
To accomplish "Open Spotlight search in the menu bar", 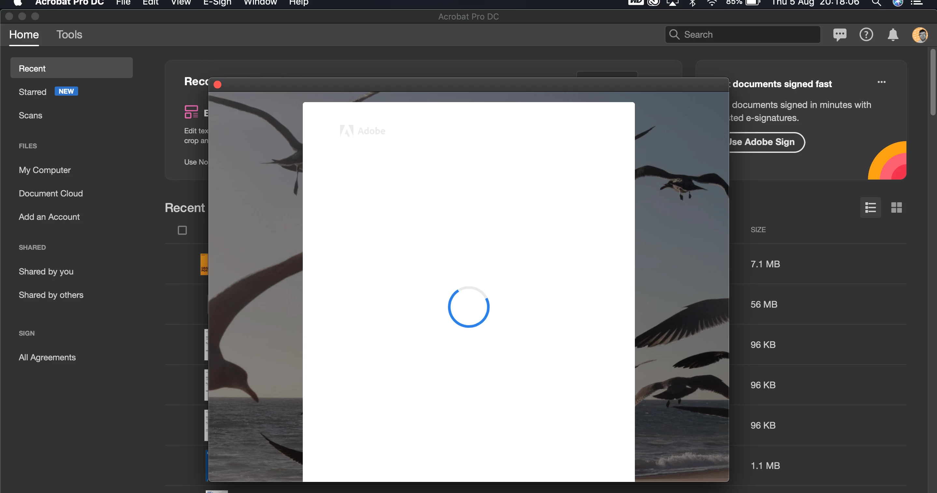I will point(876,3).
